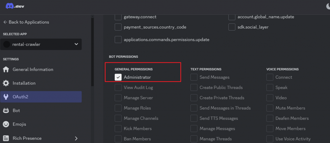Screen dimensions: 330x143
Task: Click the Emojis smiley icon
Action: click(6, 124)
